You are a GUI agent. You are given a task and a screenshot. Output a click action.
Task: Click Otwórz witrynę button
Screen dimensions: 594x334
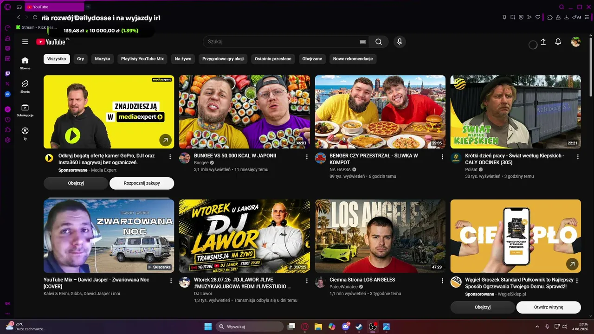[549, 307]
